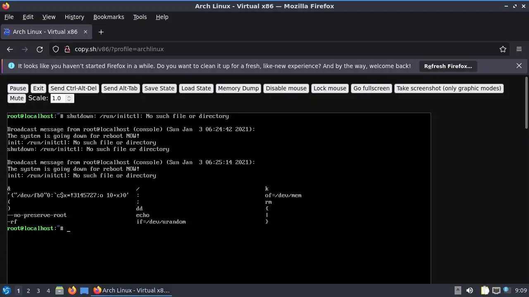Screen dimensions: 529x297
Task: Click the Exit emulator button
Action: point(38,88)
